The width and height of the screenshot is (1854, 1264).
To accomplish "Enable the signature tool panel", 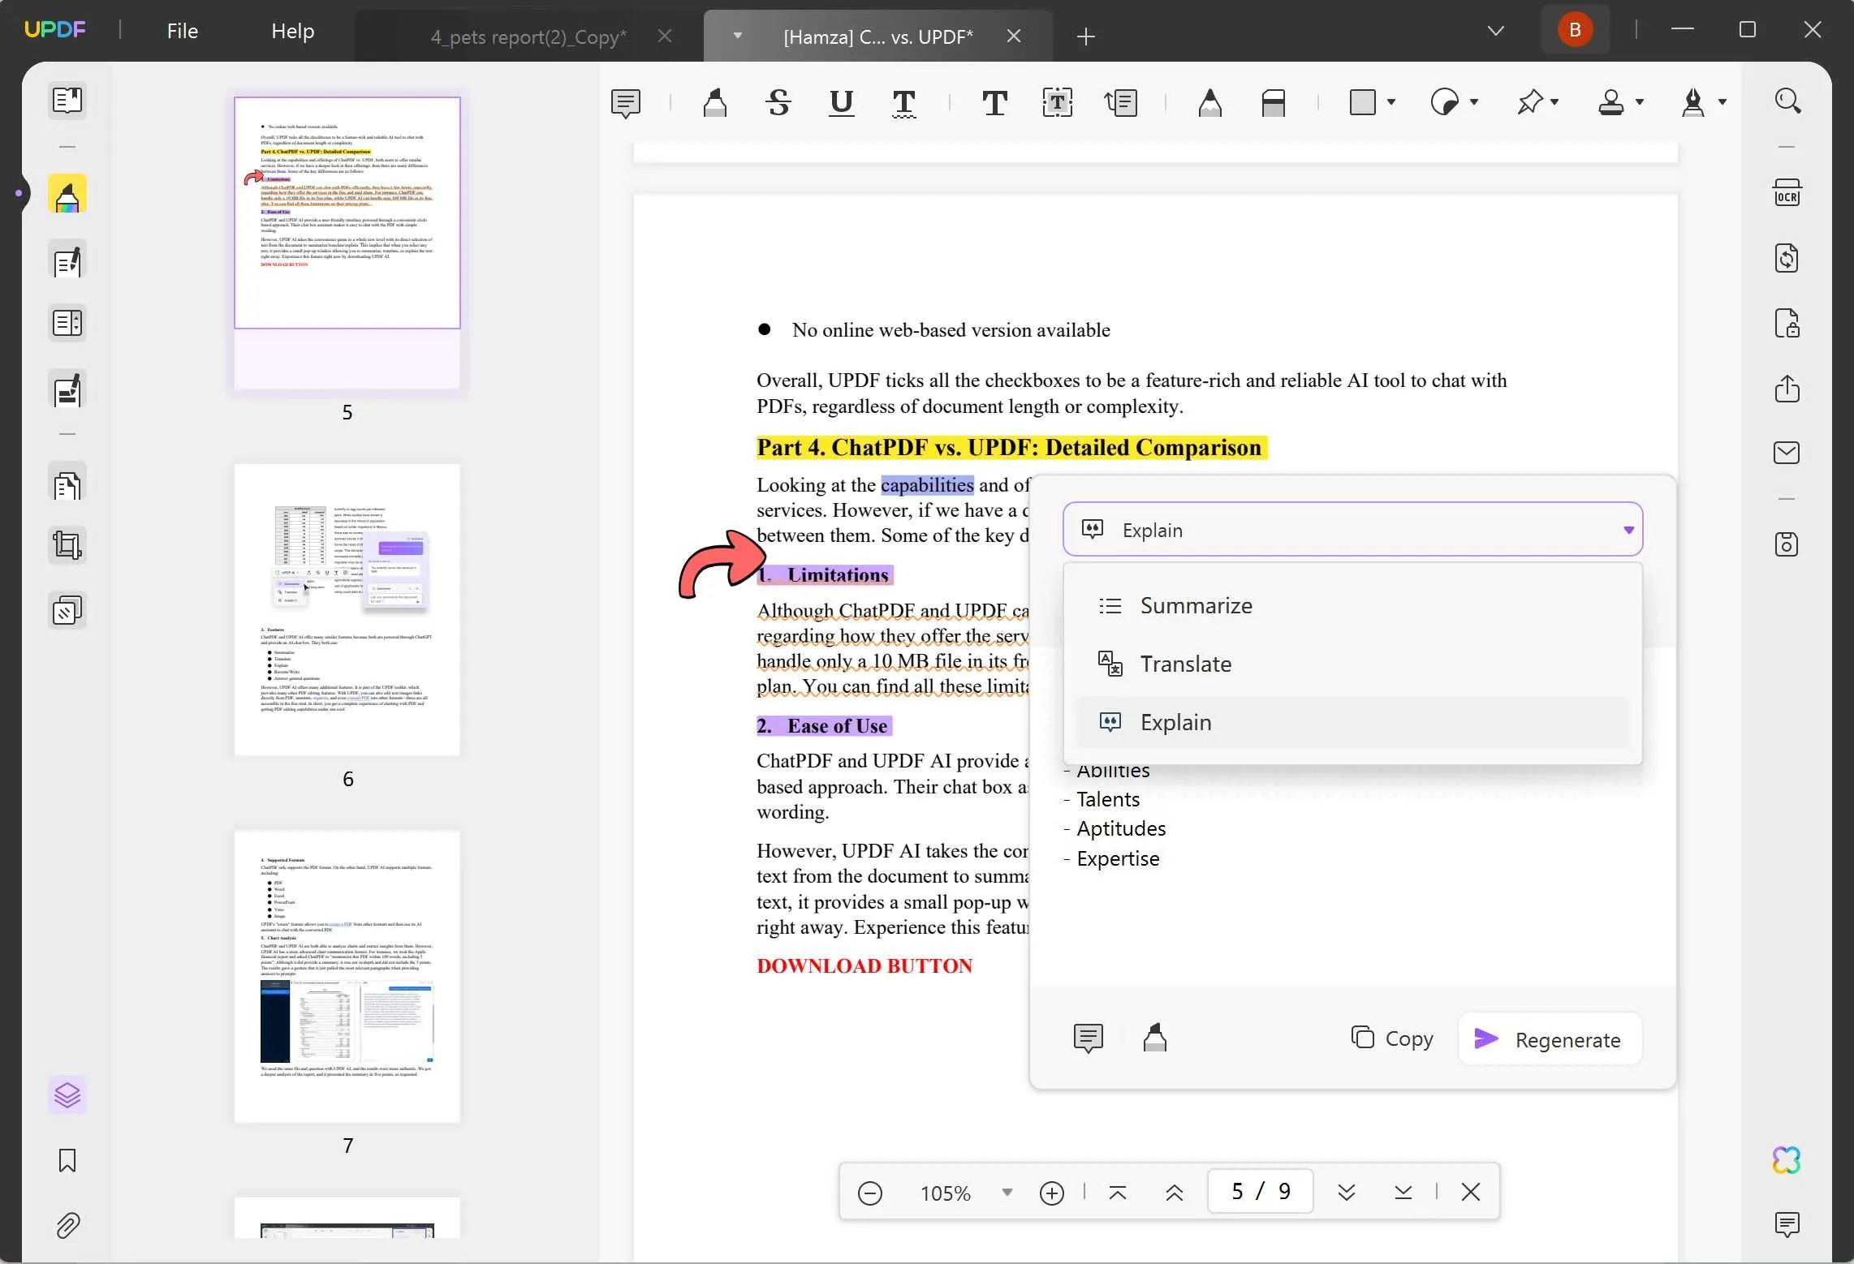I will coord(1692,101).
